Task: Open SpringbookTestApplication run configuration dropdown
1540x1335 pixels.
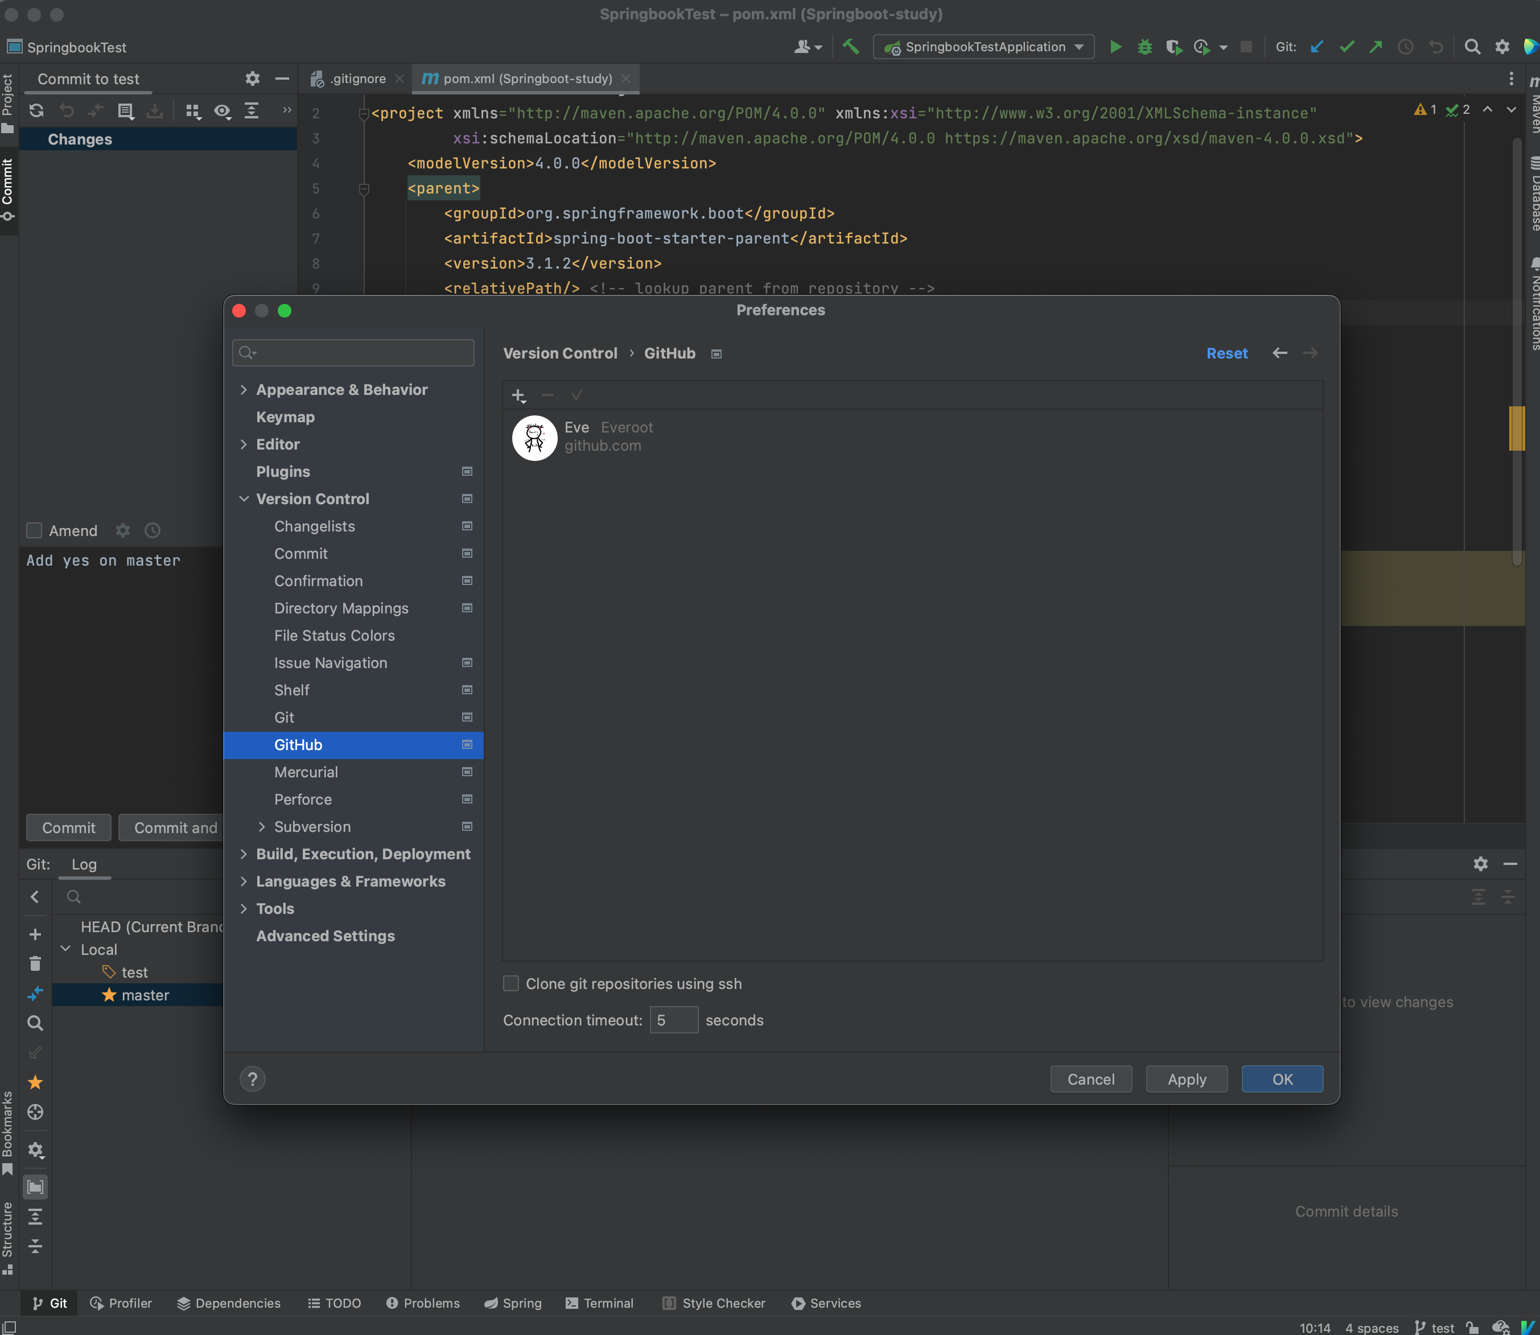Action: 983,47
